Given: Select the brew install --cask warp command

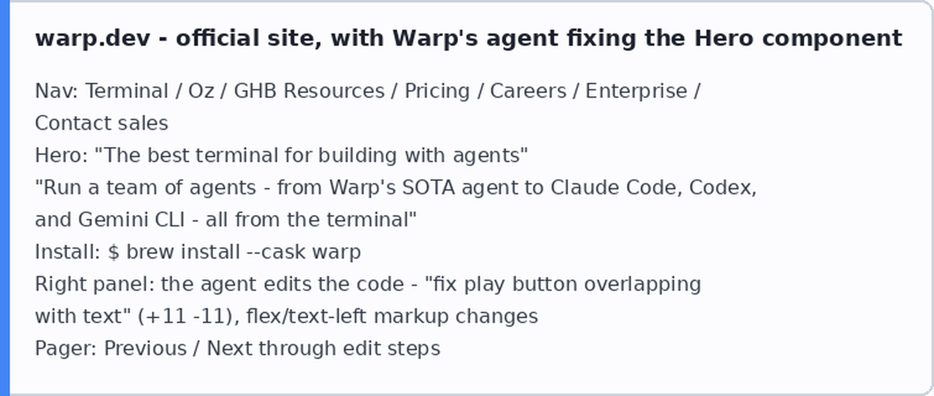Looking at the screenshot, I should (234, 252).
